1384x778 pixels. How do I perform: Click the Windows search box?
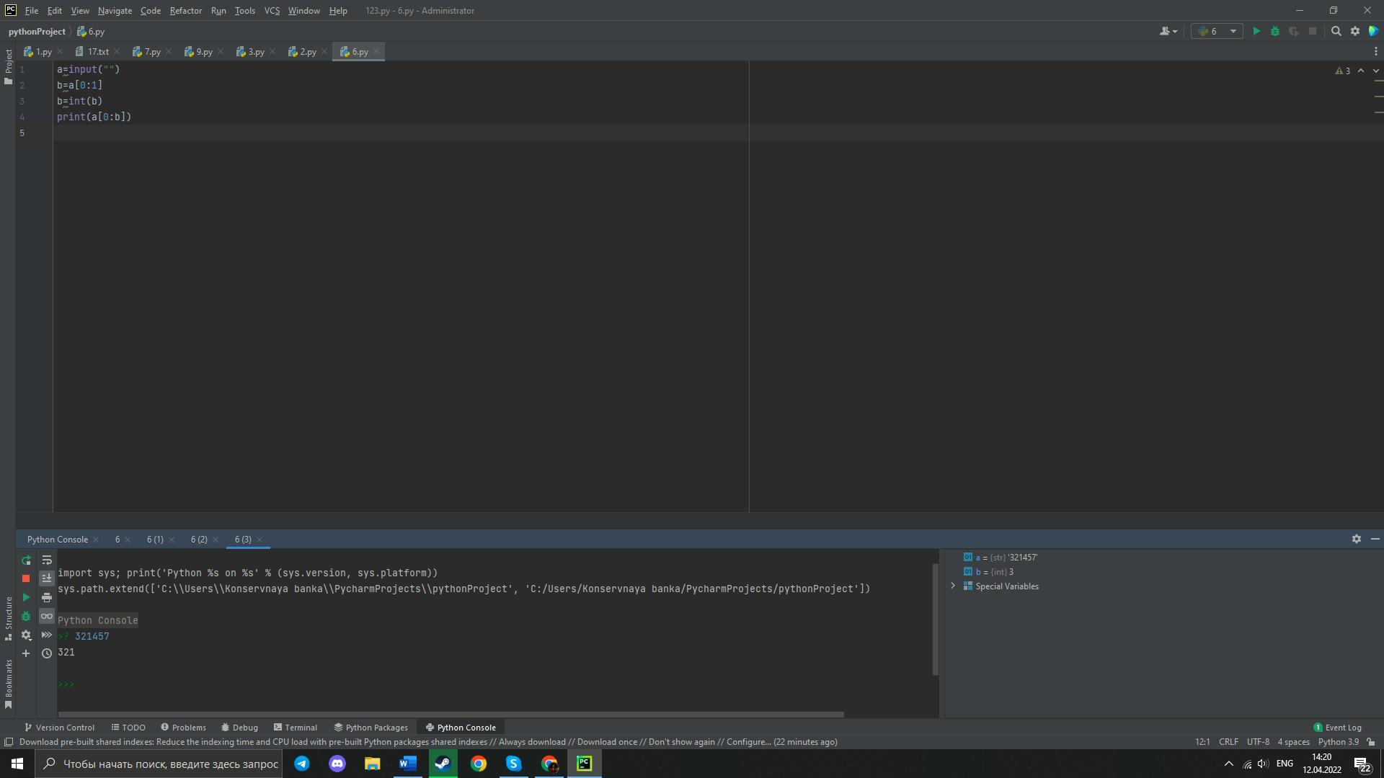pos(159,764)
